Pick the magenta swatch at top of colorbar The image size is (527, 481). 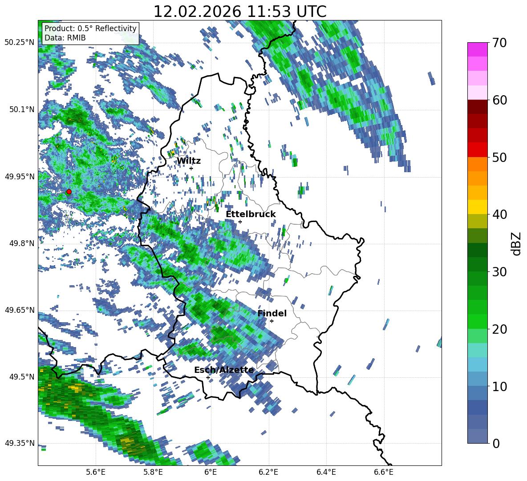click(477, 49)
